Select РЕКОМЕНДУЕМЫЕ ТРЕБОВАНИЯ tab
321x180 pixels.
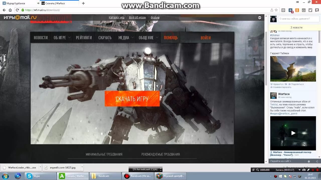click(161, 154)
